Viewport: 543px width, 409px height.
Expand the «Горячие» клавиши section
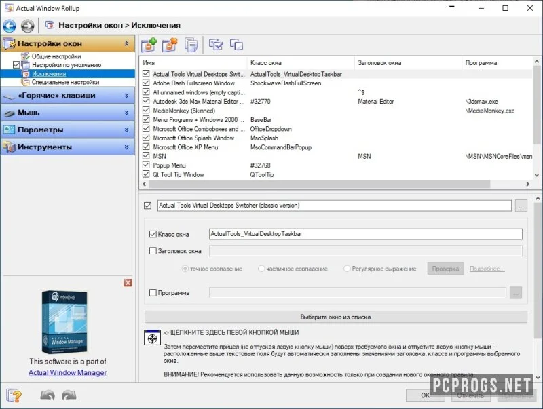point(126,96)
